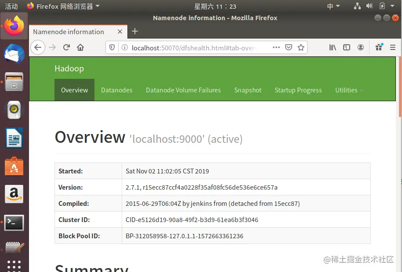402x272 pixels.
Task: Open the network status indicator
Action: [x=357, y=6]
